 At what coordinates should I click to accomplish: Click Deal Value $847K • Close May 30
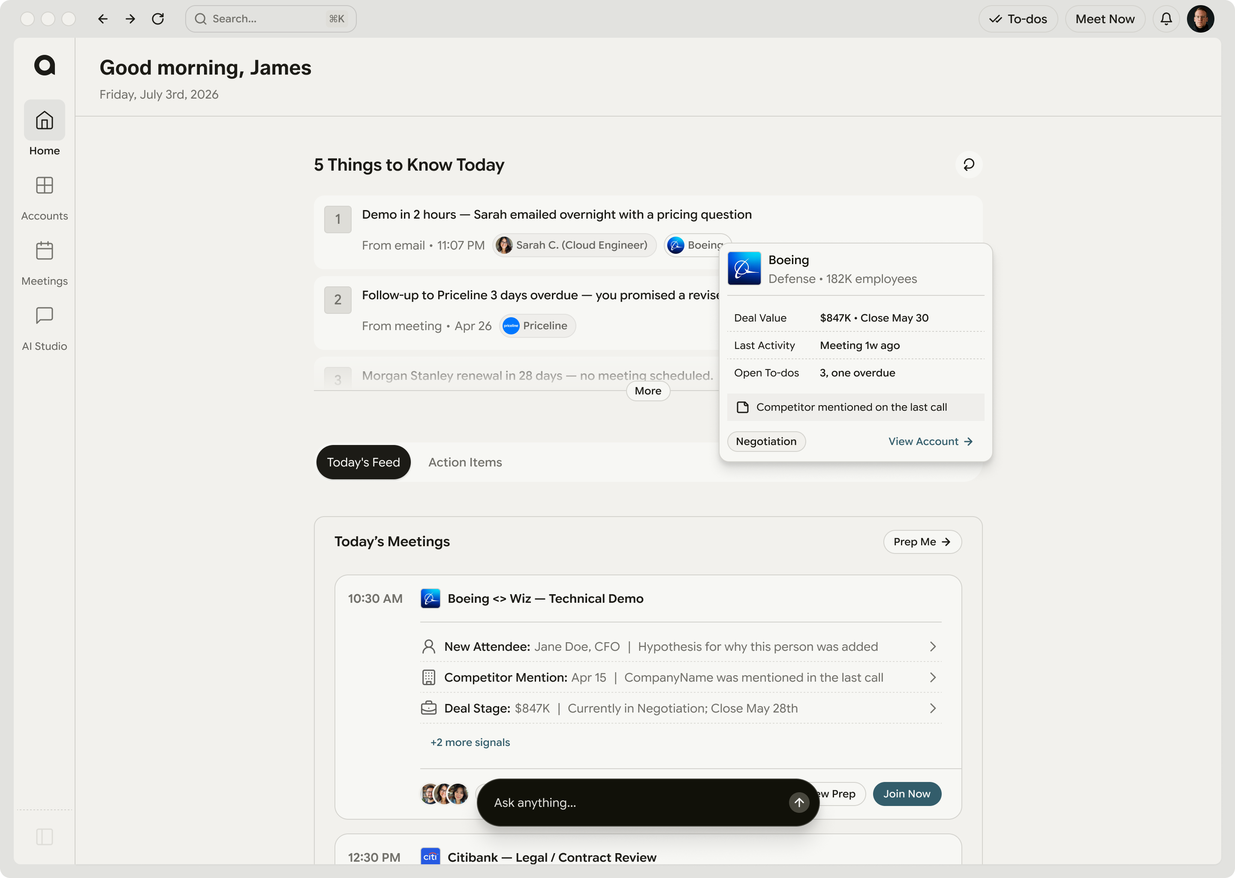click(855, 318)
